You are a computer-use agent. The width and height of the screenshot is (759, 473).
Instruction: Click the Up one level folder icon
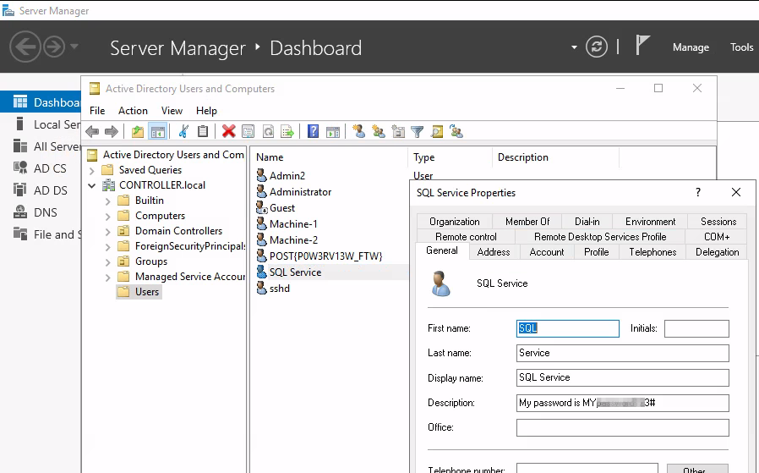(138, 131)
